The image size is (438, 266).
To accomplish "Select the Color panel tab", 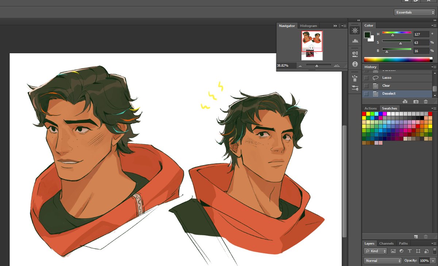I will click(x=369, y=26).
